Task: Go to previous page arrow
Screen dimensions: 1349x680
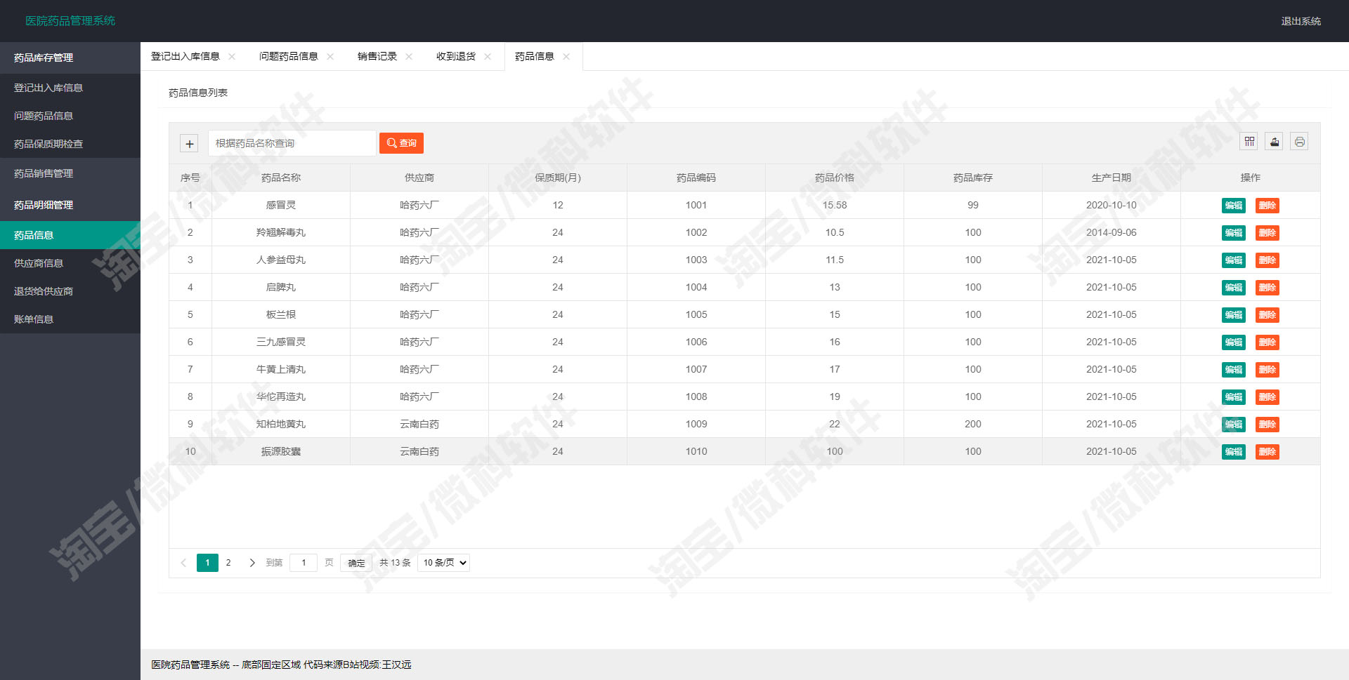Action: [183, 563]
